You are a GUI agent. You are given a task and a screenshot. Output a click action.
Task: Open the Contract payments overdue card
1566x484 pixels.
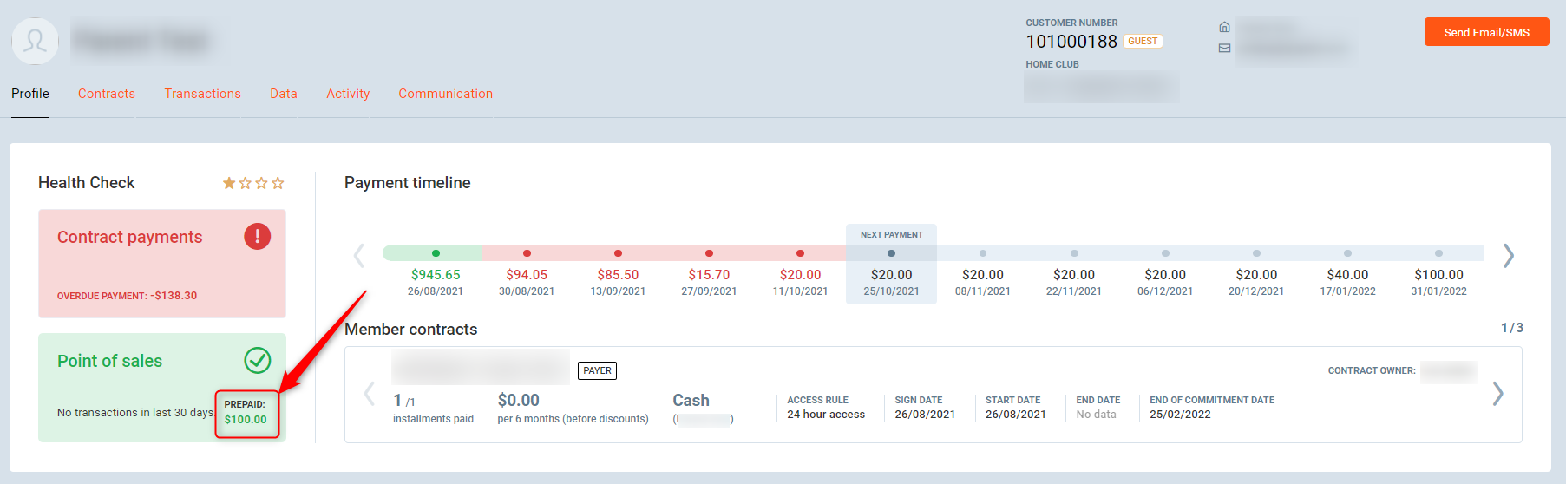point(161,264)
